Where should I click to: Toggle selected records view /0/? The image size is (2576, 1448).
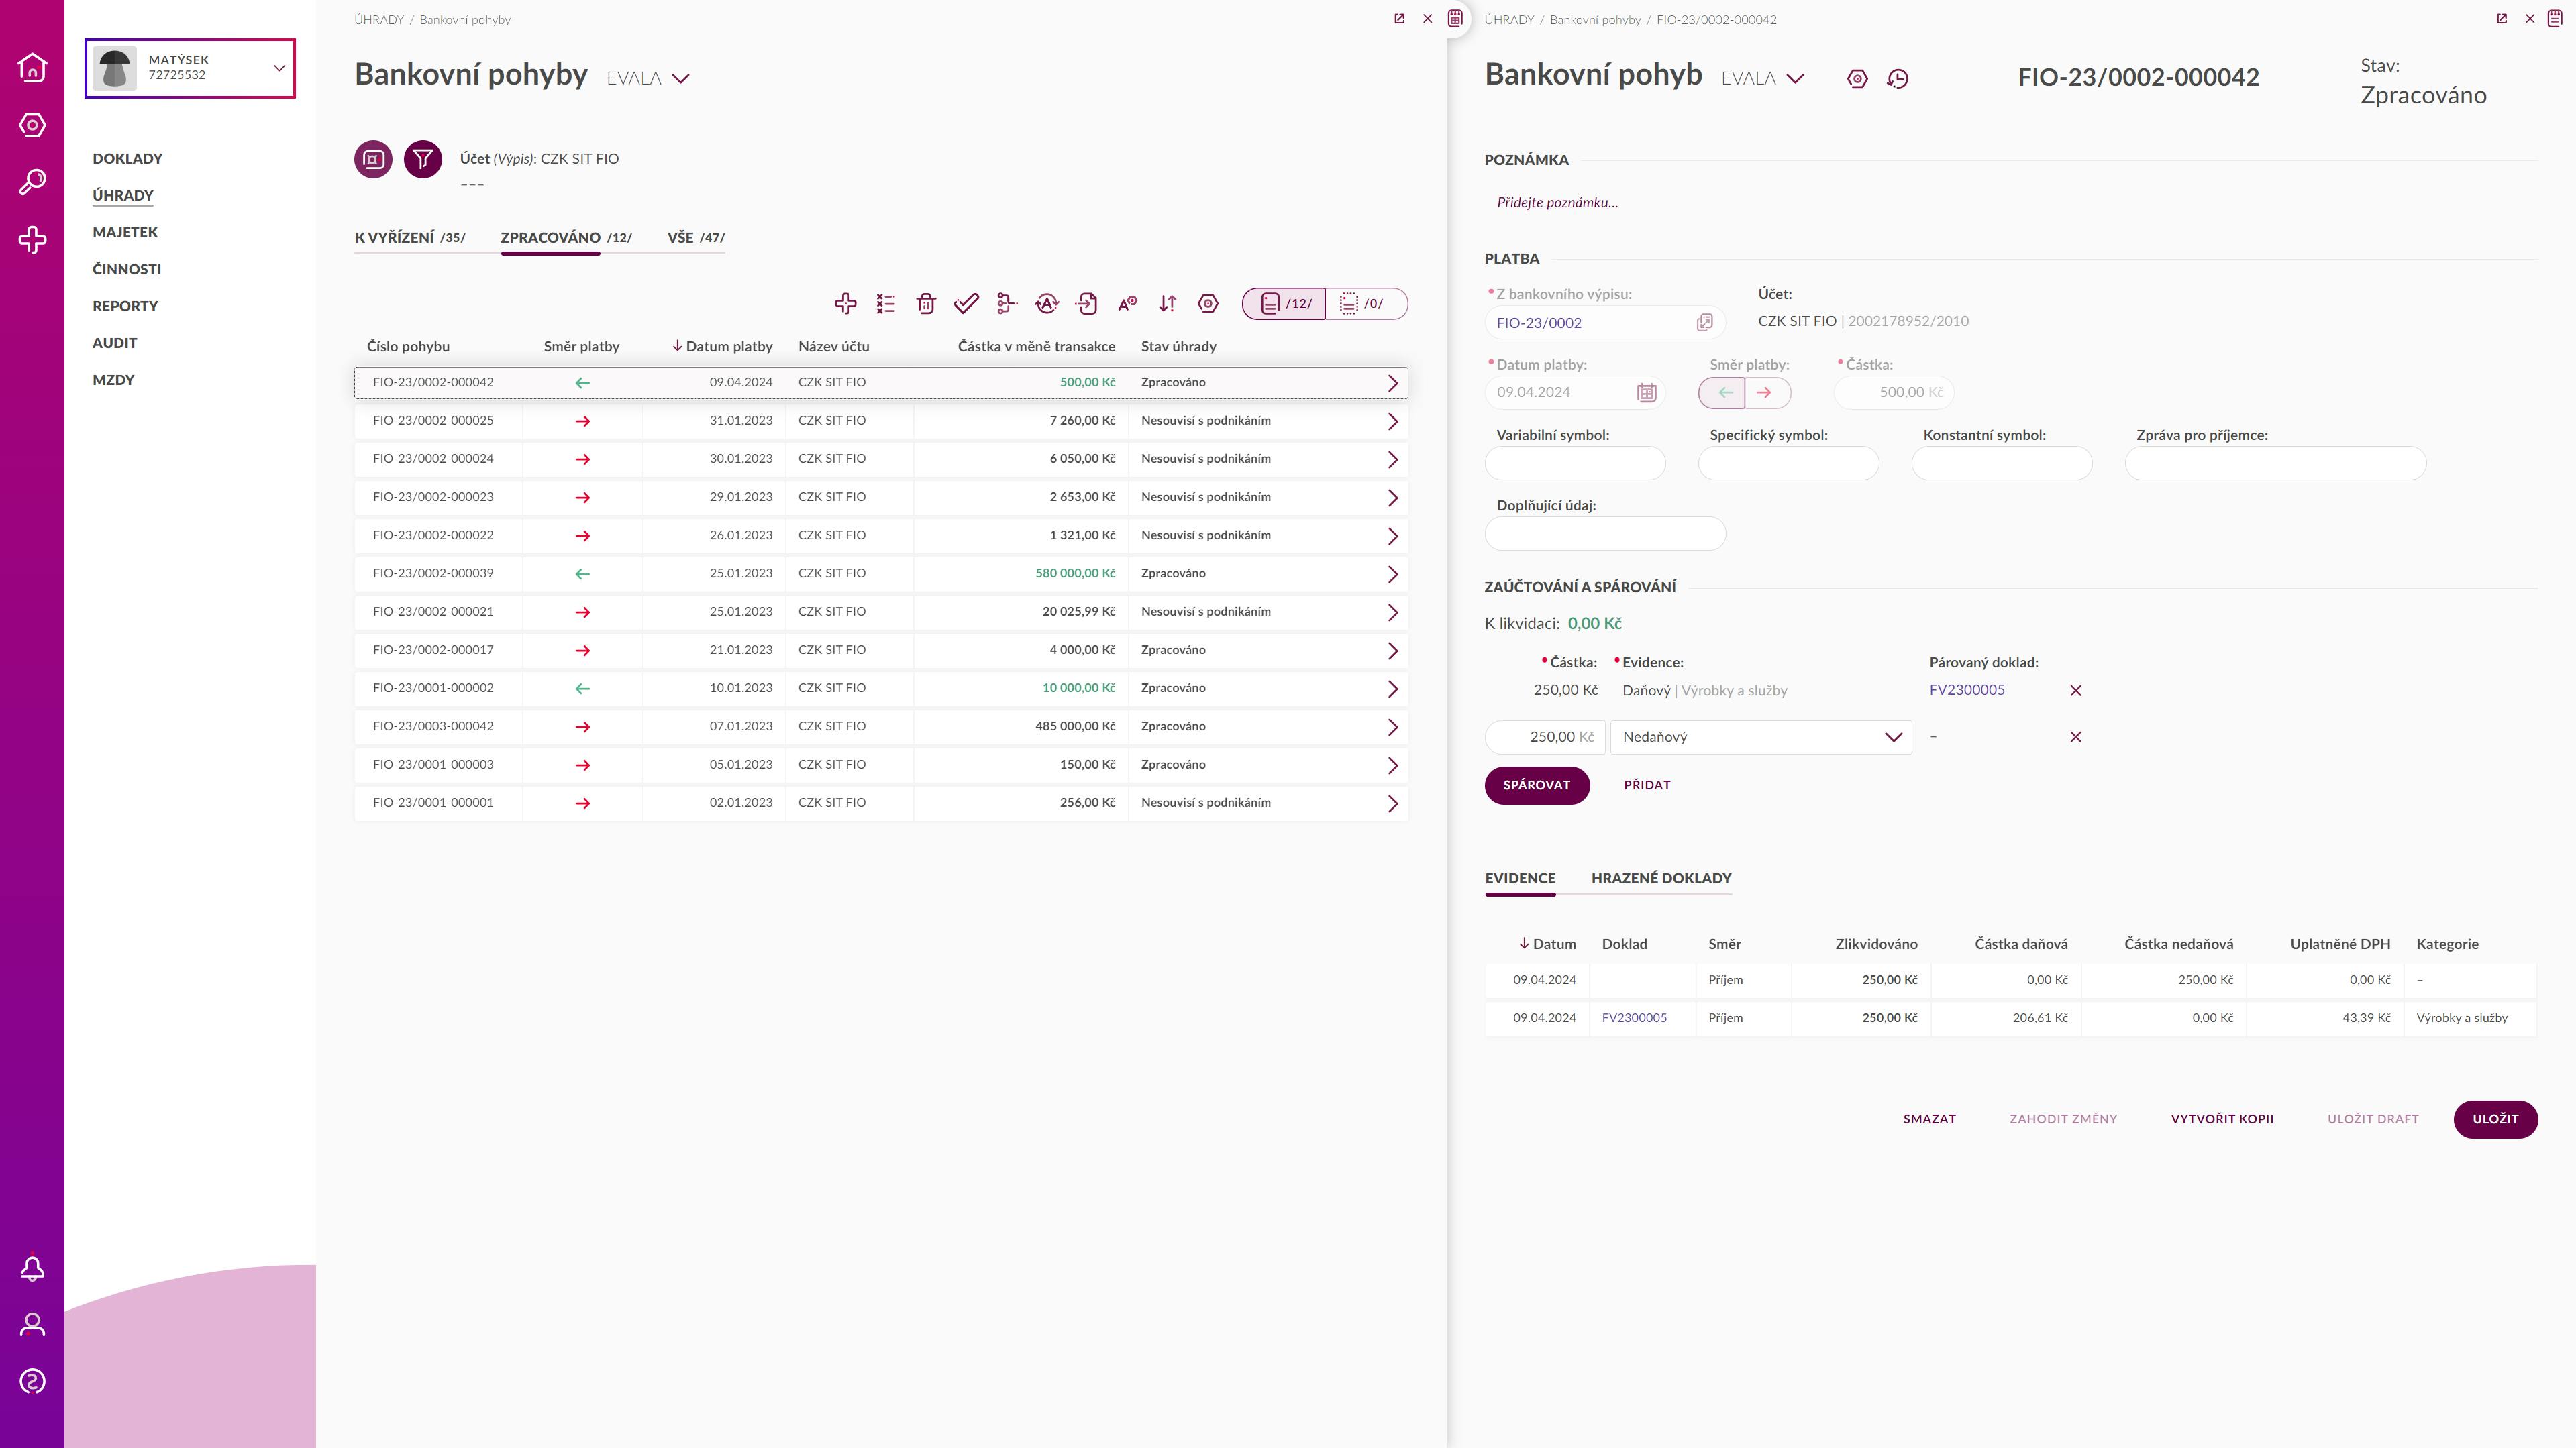(1366, 304)
